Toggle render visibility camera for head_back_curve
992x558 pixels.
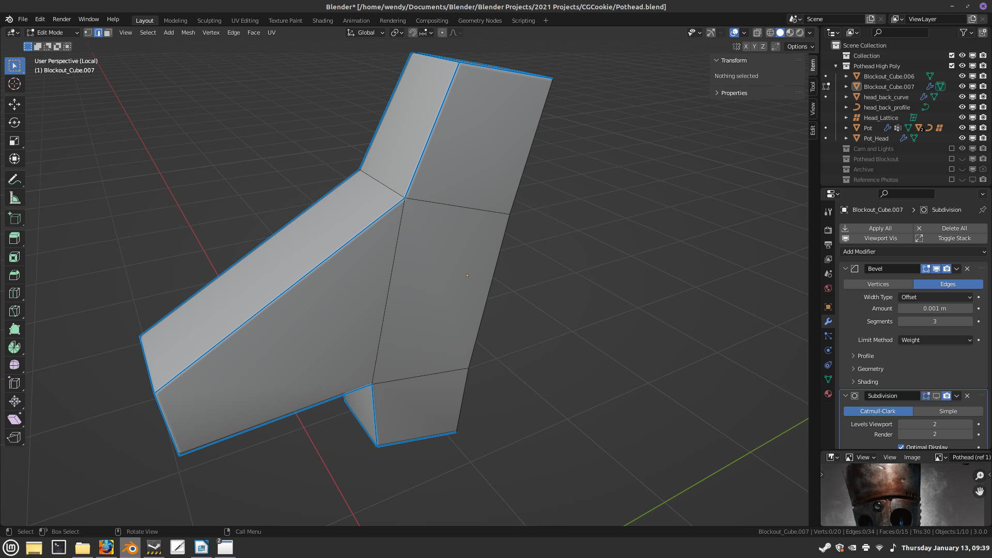click(x=983, y=97)
